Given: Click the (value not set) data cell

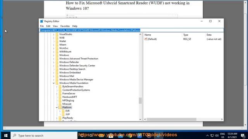Looking at the screenshot, I should tap(214, 39).
